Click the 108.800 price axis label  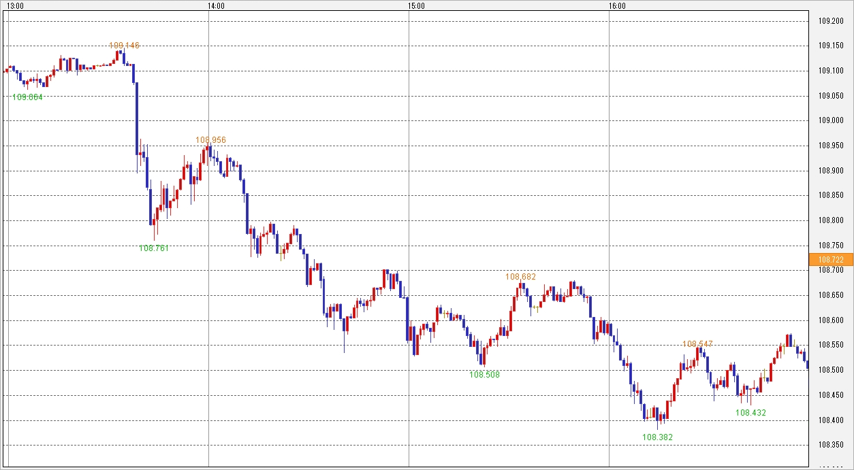point(831,220)
